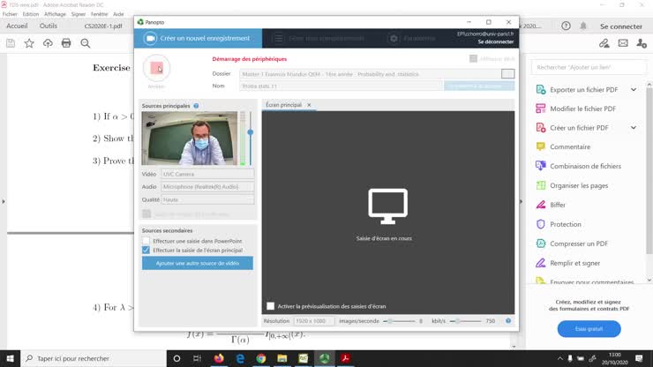The image size is (653, 367).
Task: Select the Protection tool
Action: [566, 224]
